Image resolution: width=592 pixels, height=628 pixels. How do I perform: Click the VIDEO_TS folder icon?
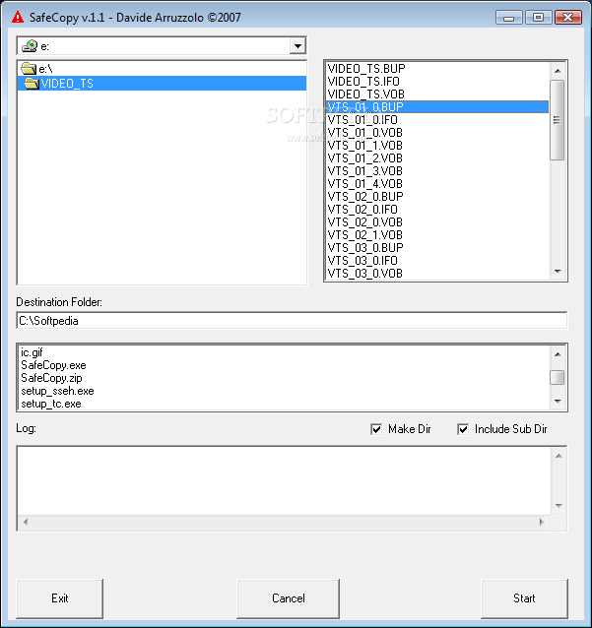coord(32,84)
